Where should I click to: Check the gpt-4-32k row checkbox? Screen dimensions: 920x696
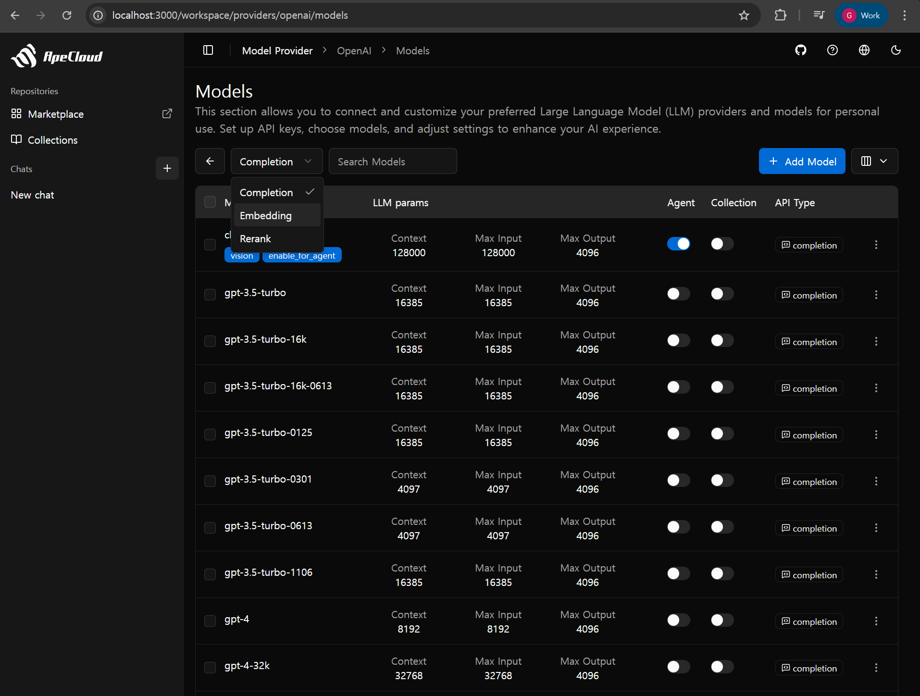point(210,668)
